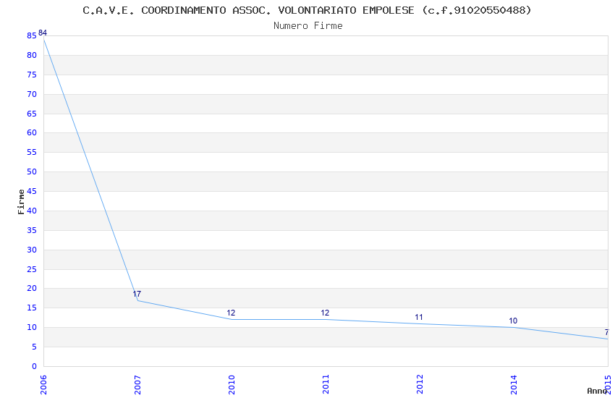Click the data label '7' at 2015
The image size is (615, 398).
point(607,333)
